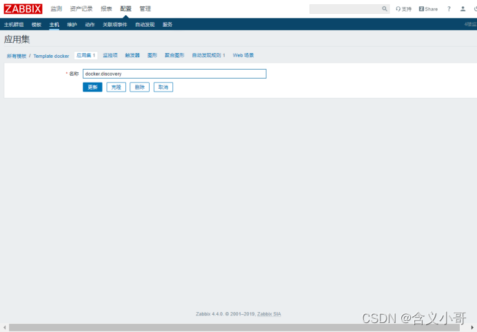Select the 自动发现规则 1 tab
477x332 pixels.
(x=208, y=55)
